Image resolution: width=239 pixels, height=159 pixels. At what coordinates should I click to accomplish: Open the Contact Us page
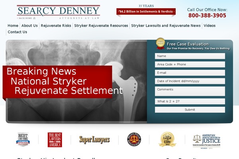tap(18, 32)
